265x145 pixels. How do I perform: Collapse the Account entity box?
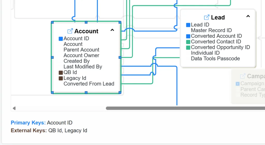112,30
